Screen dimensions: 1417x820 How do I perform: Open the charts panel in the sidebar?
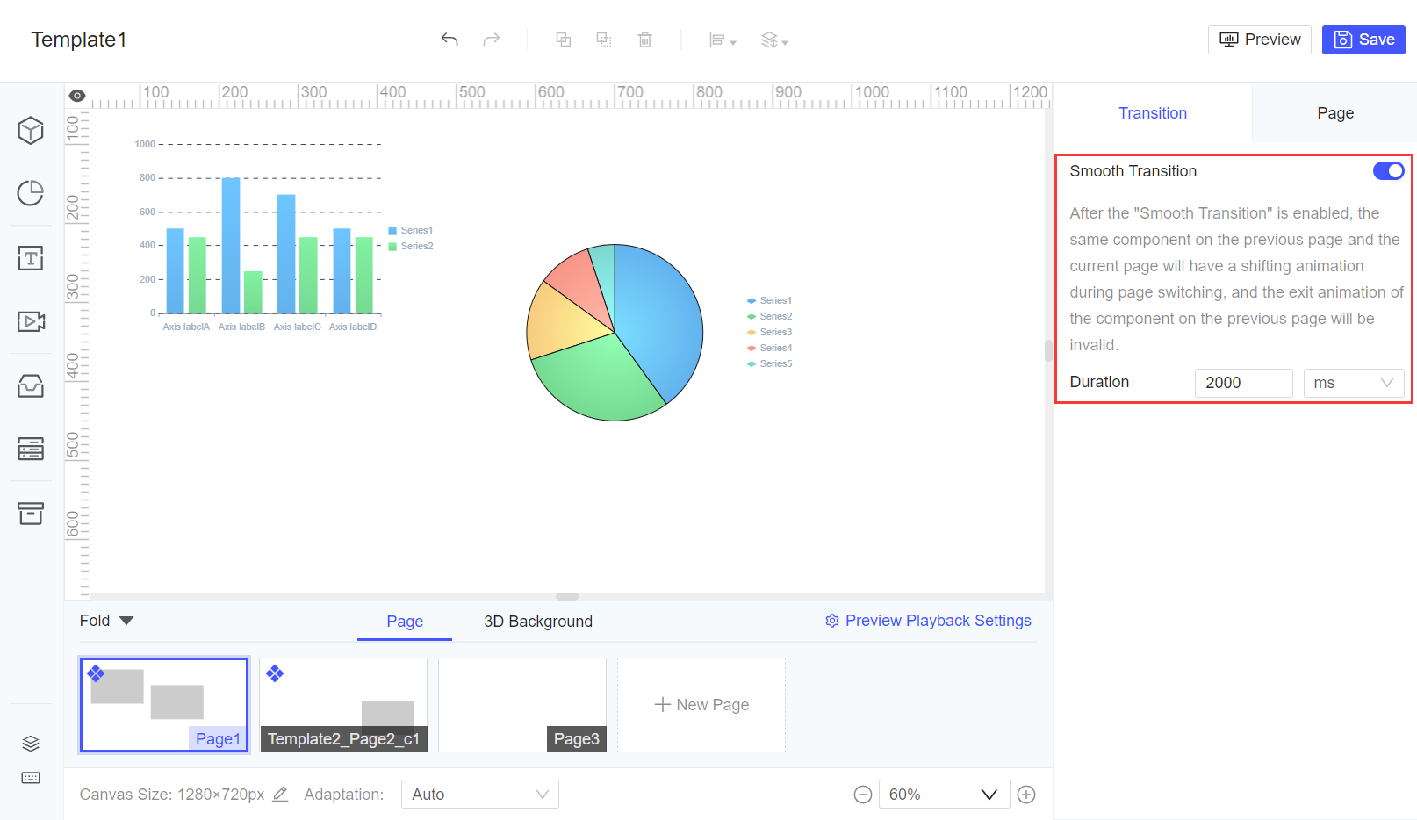coord(31,193)
